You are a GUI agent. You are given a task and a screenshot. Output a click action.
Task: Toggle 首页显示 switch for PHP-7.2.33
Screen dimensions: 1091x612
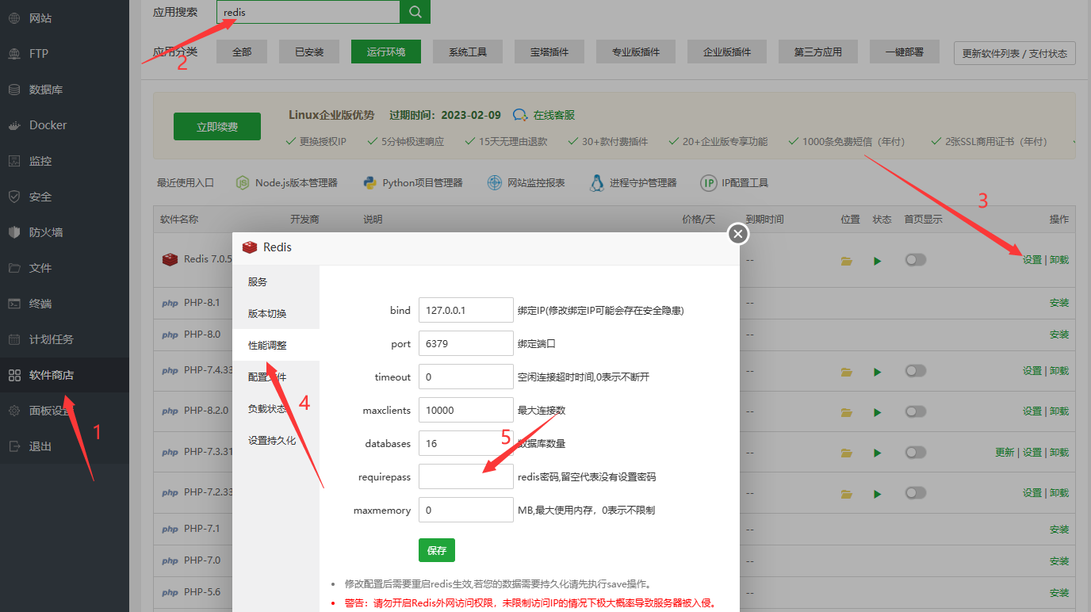916,493
